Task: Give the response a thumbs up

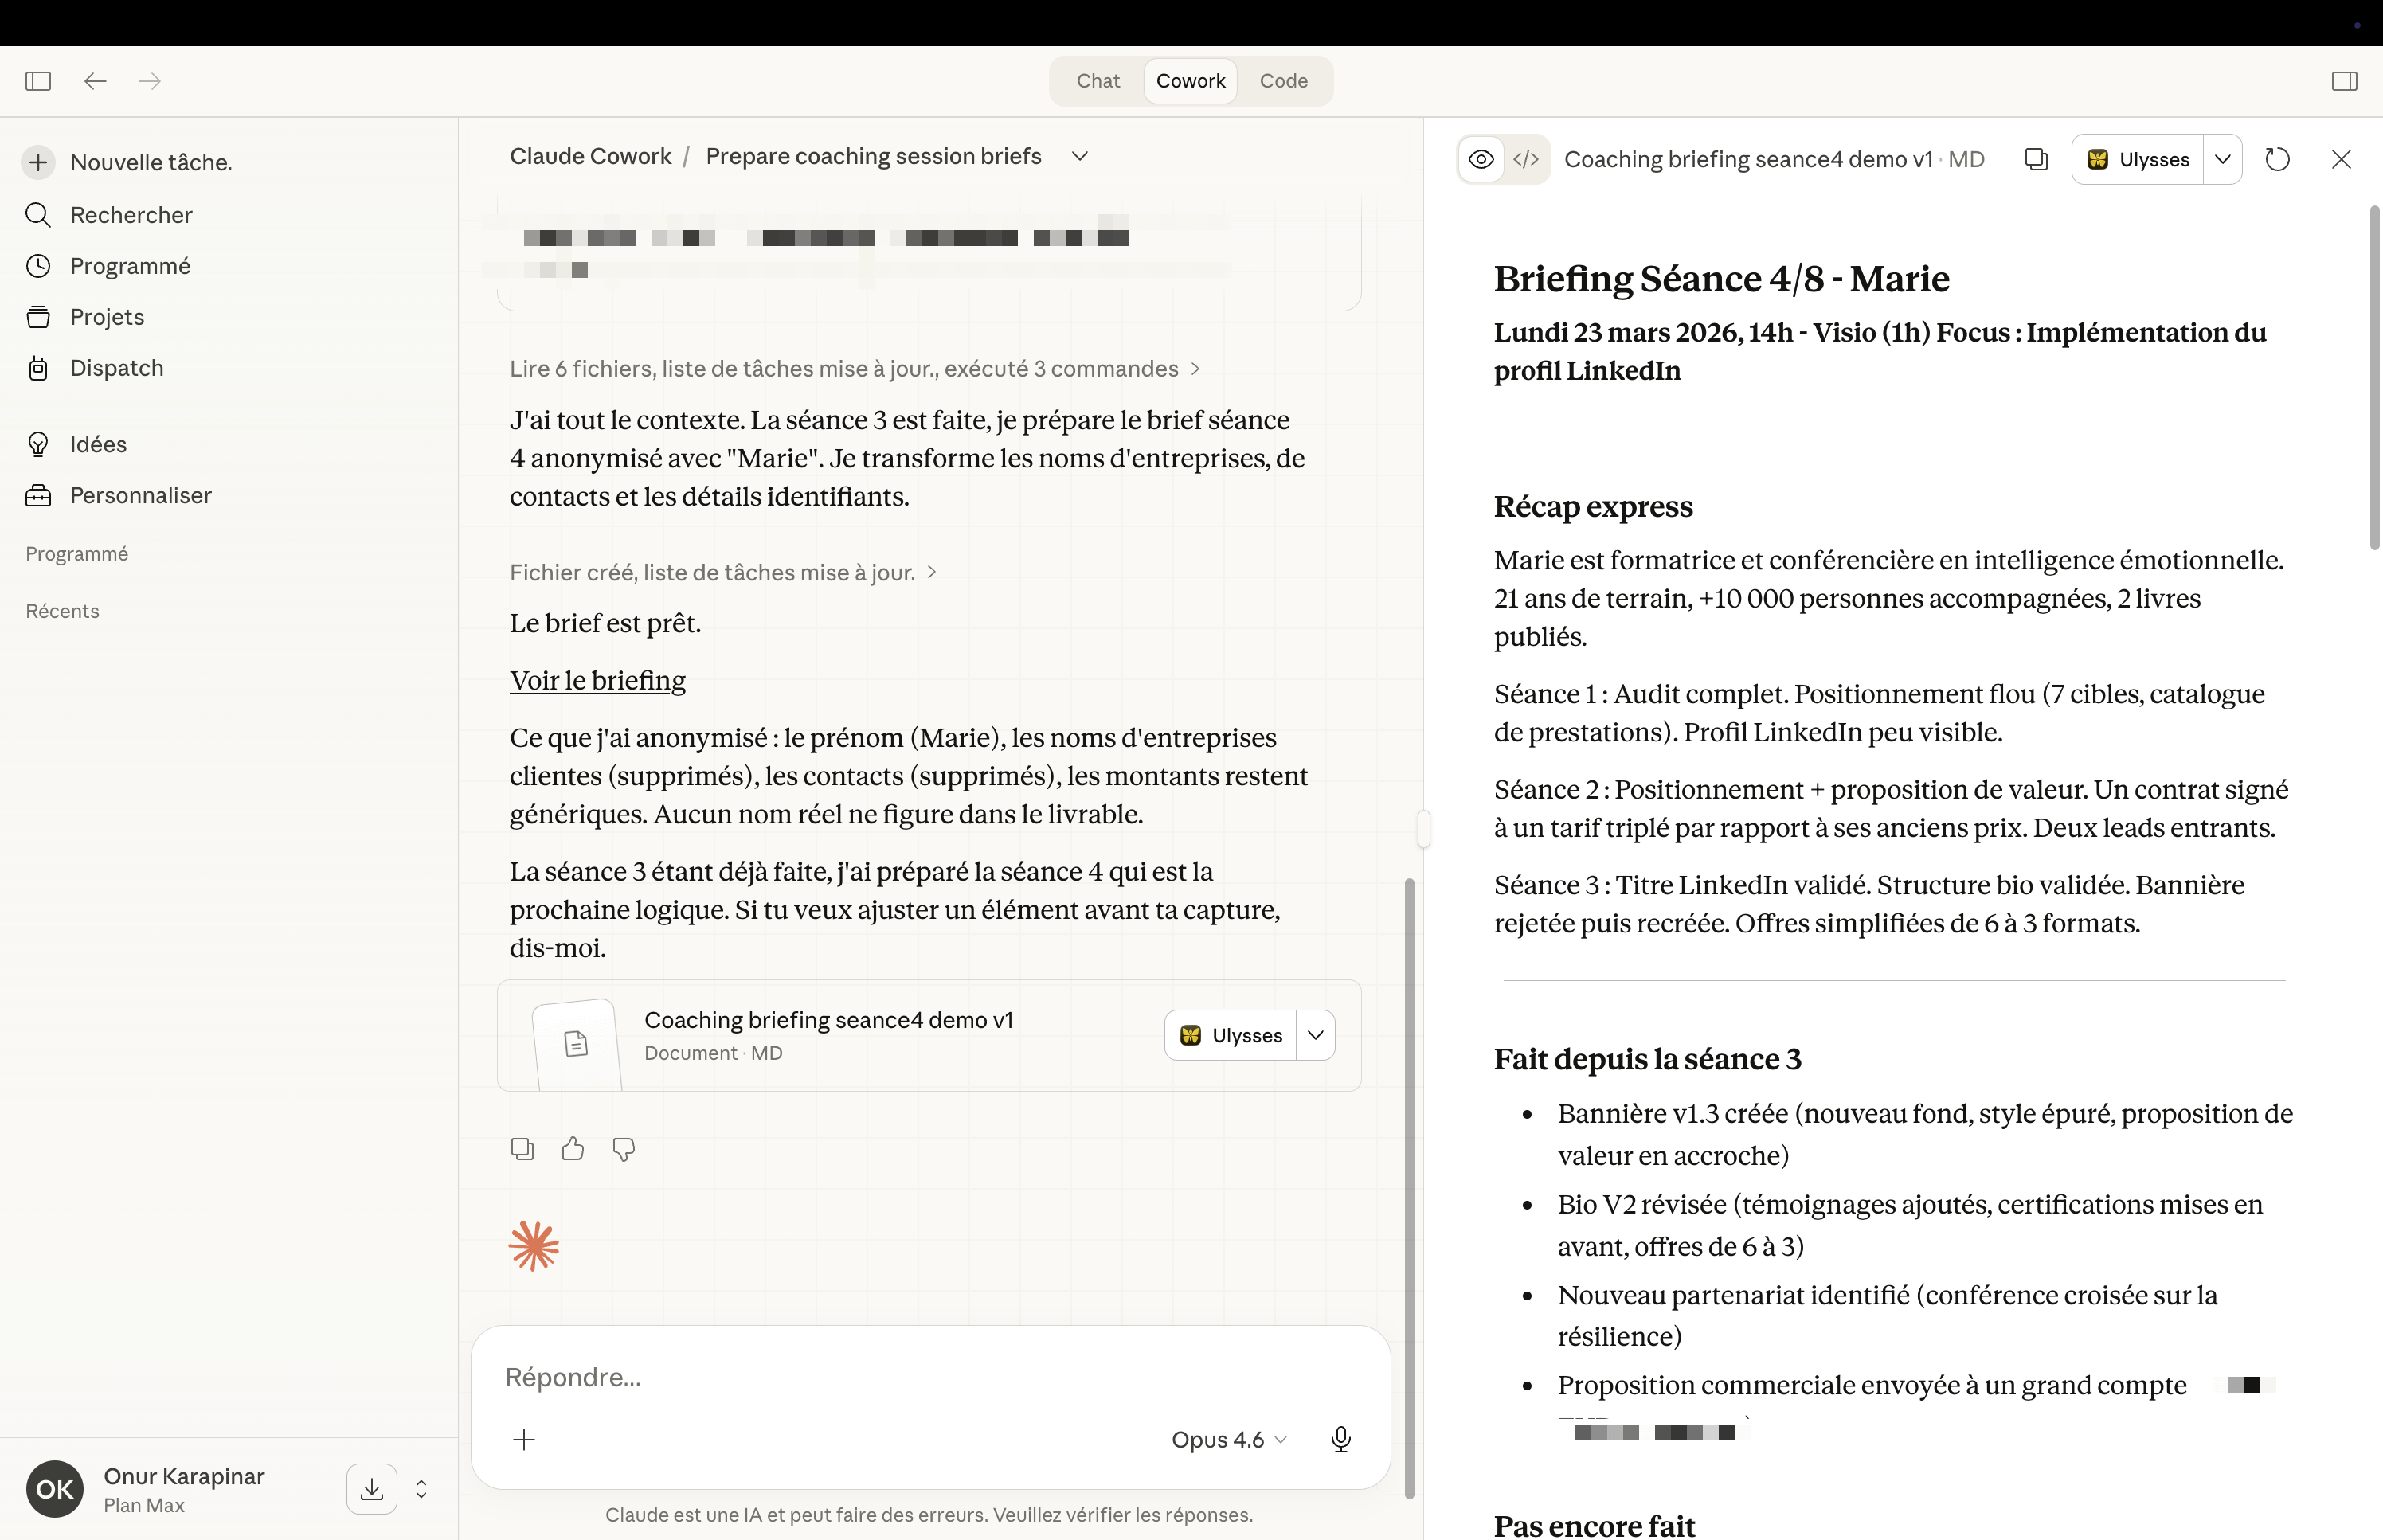Action: pos(573,1149)
